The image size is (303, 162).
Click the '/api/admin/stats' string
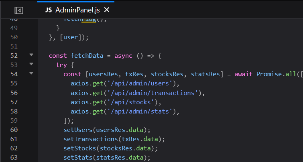pos(140,111)
